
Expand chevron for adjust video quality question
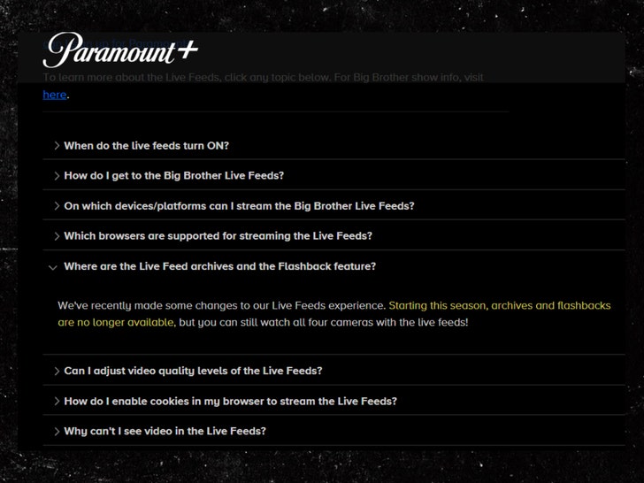click(x=57, y=371)
